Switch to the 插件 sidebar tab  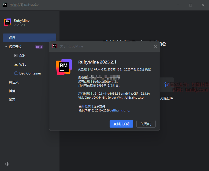(x=12, y=91)
